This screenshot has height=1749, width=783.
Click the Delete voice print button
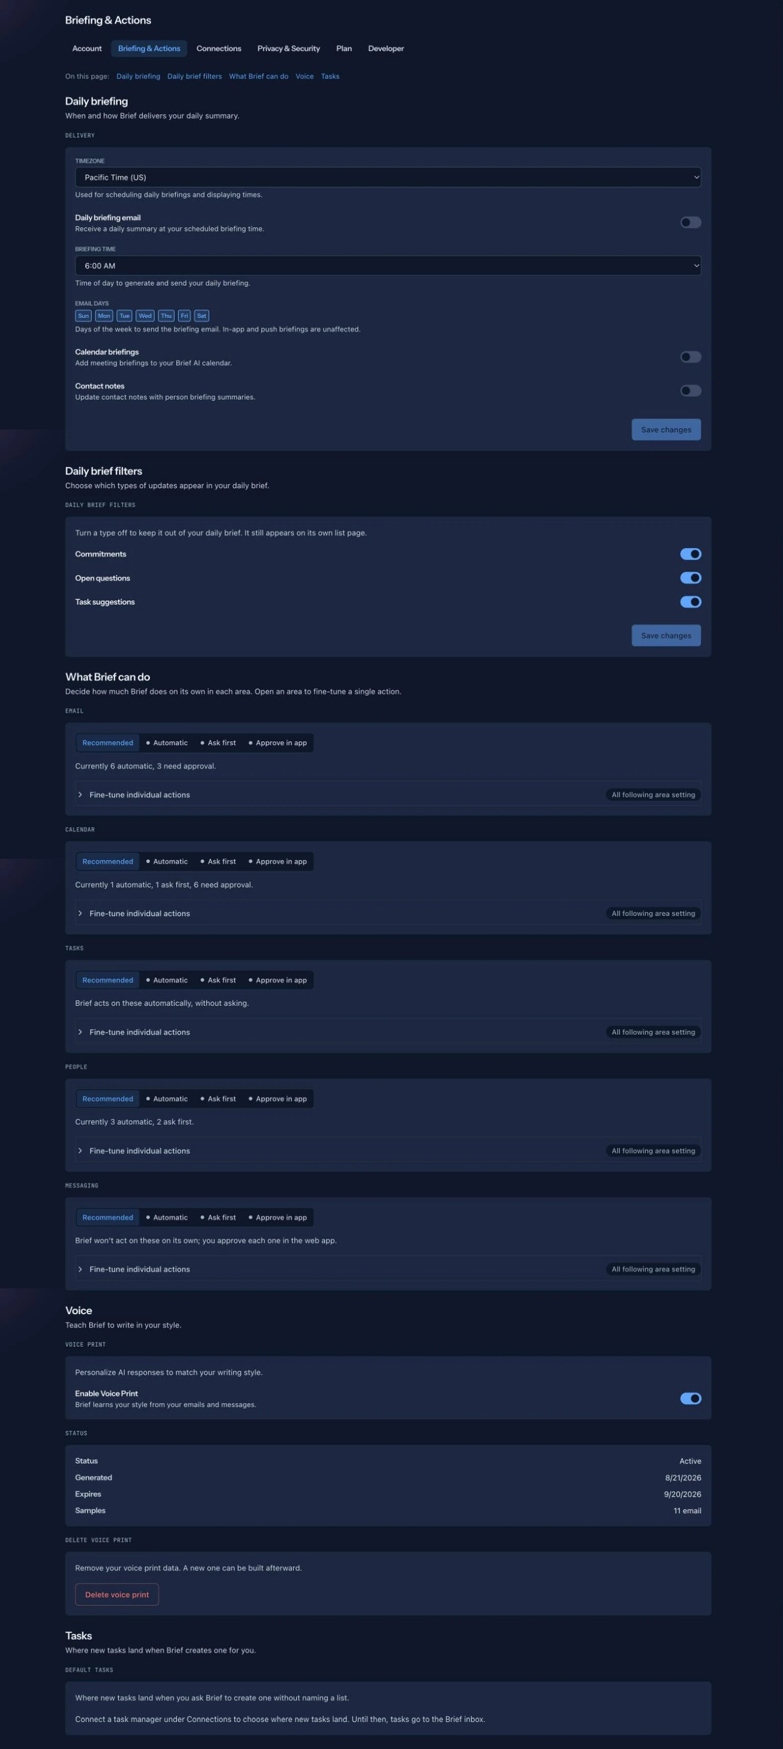click(116, 1595)
